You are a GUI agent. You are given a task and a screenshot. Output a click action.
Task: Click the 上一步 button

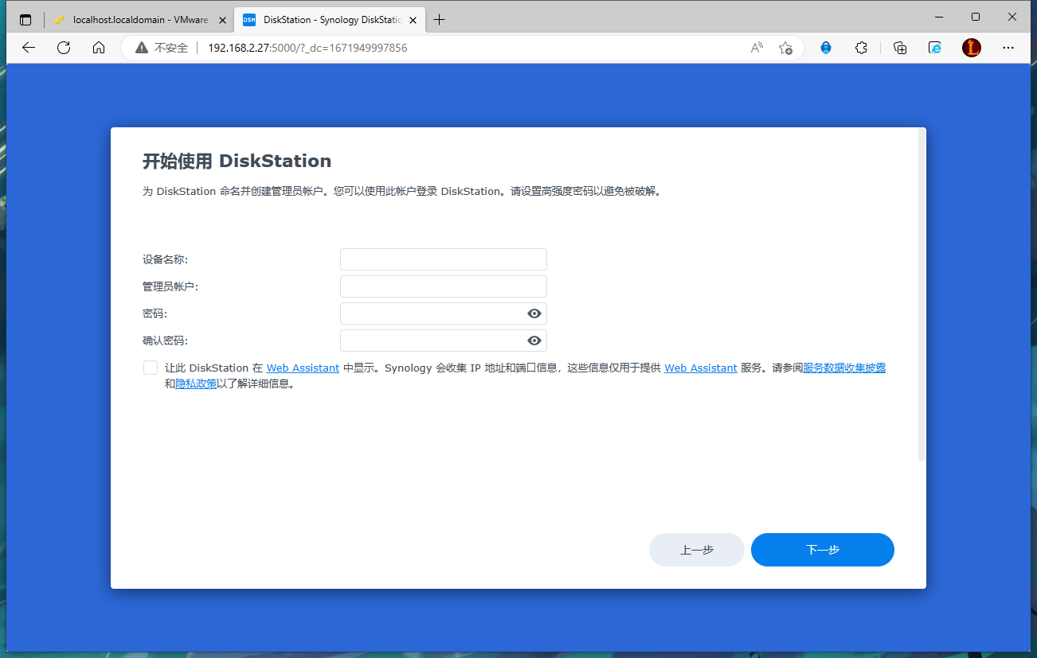[697, 550]
